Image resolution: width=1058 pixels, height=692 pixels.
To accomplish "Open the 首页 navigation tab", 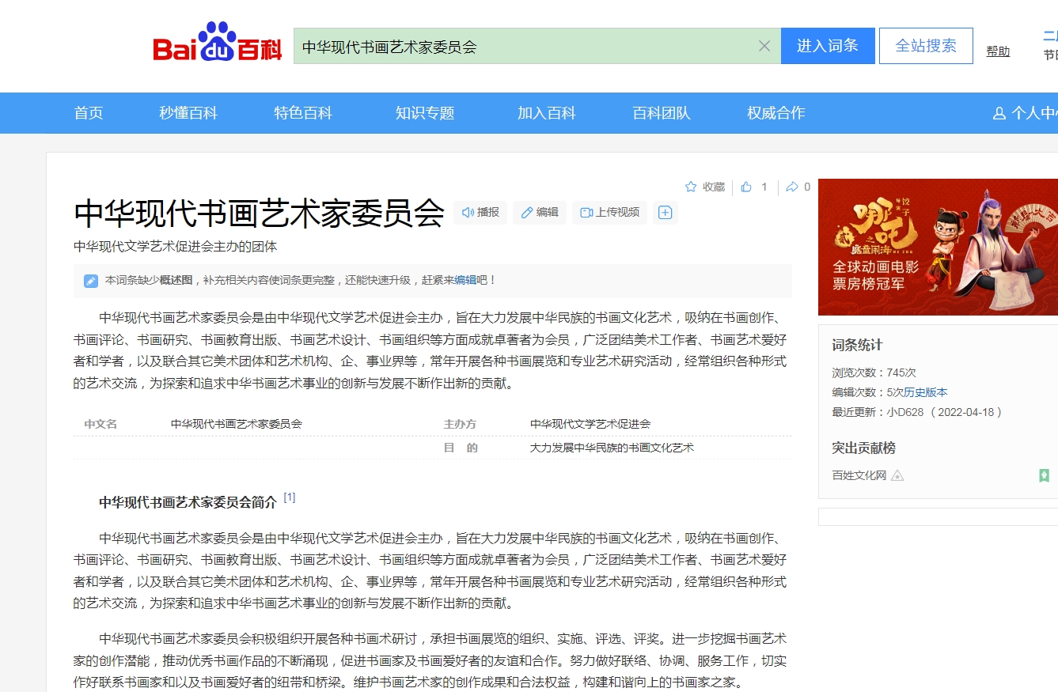I will (x=89, y=113).
